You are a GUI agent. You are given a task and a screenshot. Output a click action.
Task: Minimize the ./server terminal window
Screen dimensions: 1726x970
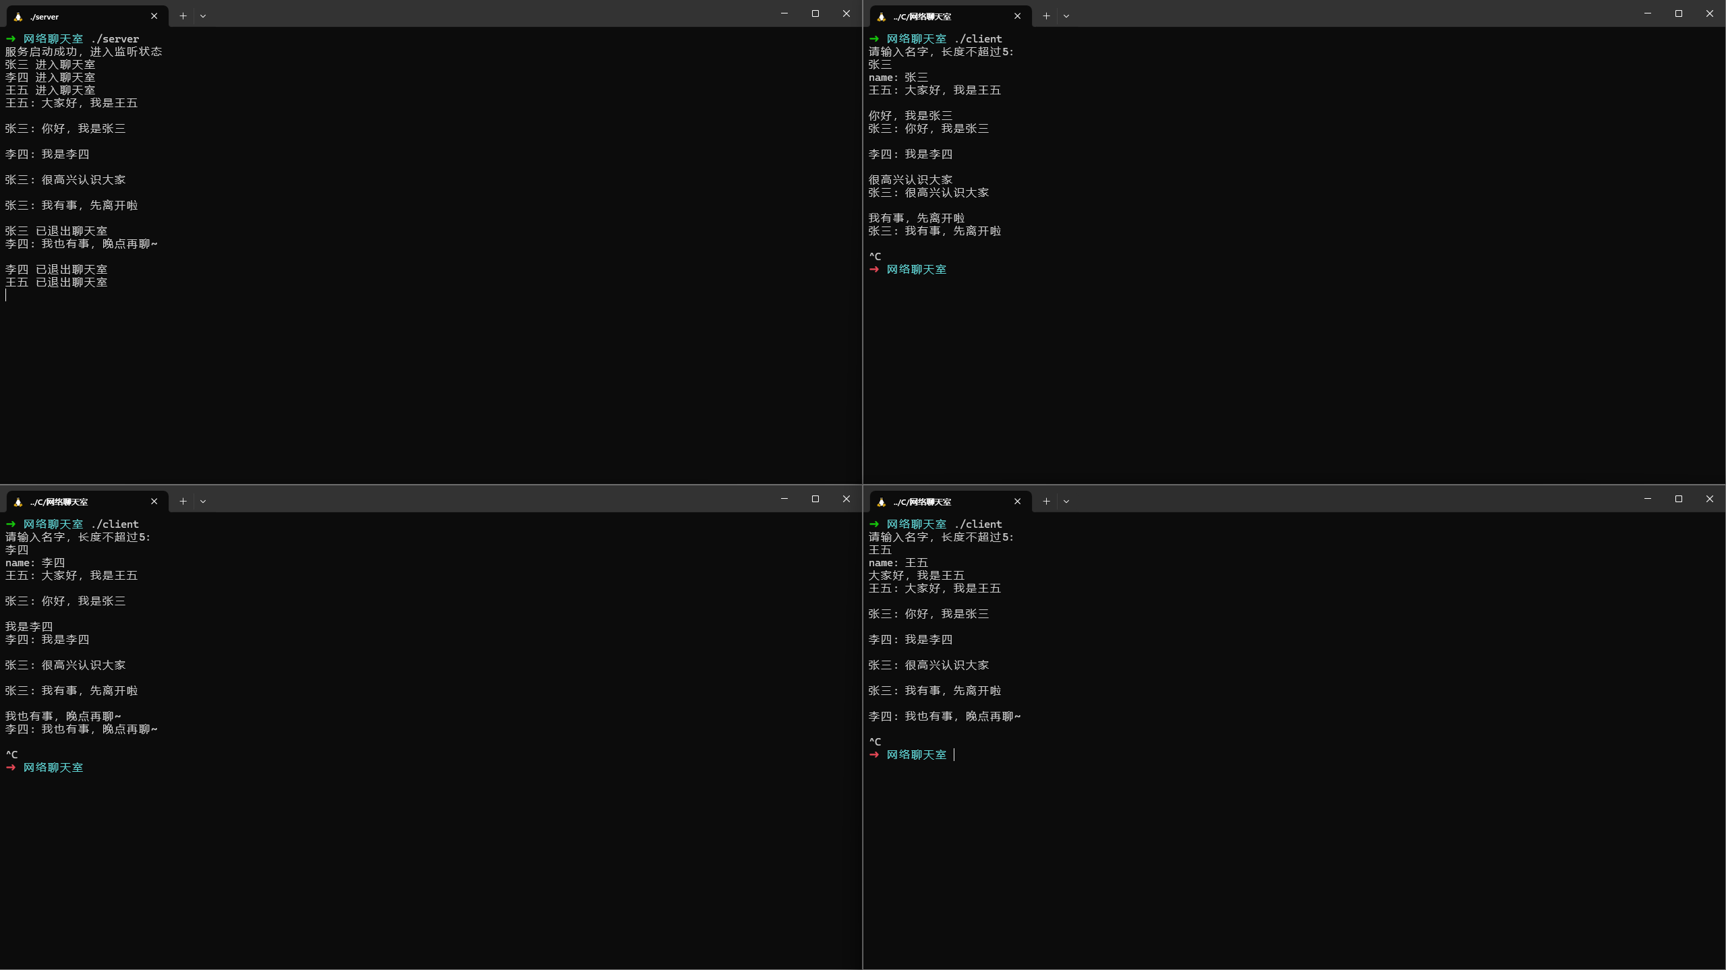tap(784, 13)
